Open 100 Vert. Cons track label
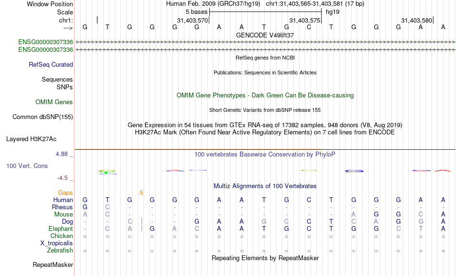The width and height of the screenshot is (456, 276). (x=27, y=166)
